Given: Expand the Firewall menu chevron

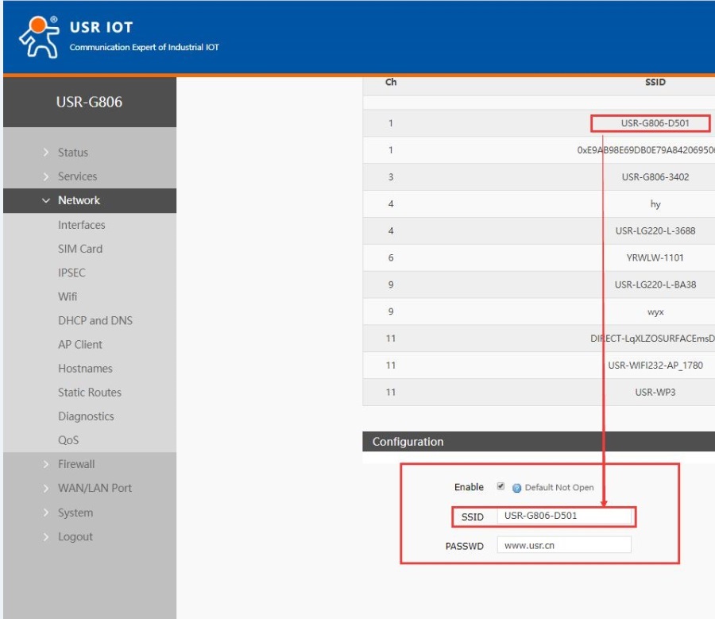Looking at the screenshot, I should (46, 464).
